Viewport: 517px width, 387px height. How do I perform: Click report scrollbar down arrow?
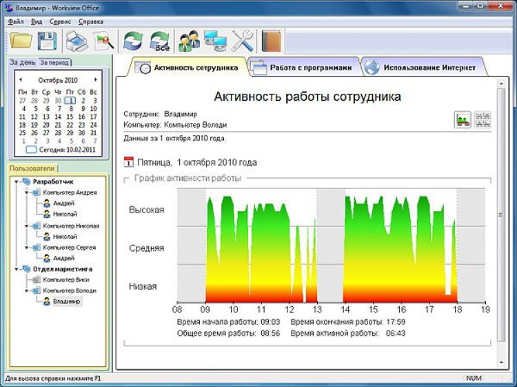click(501, 362)
